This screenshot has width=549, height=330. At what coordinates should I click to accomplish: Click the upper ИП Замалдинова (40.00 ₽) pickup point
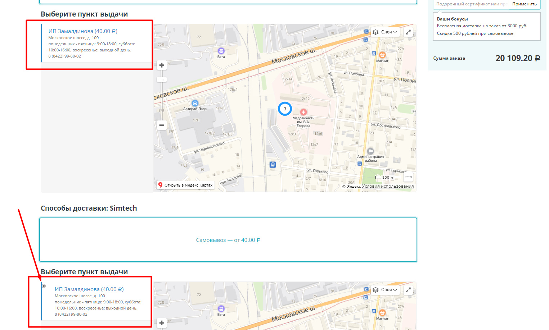(83, 31)
